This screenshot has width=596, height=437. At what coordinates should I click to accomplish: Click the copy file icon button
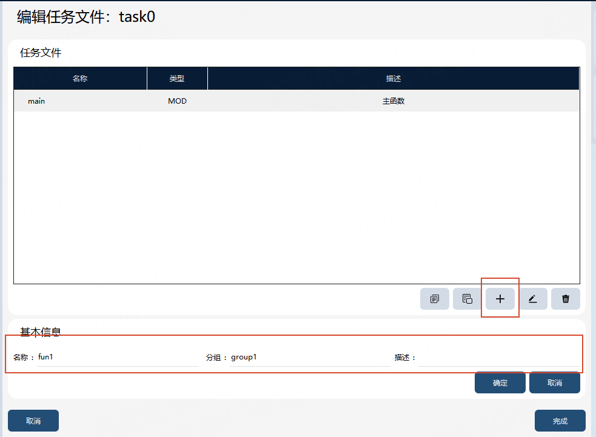click(435, 299)
